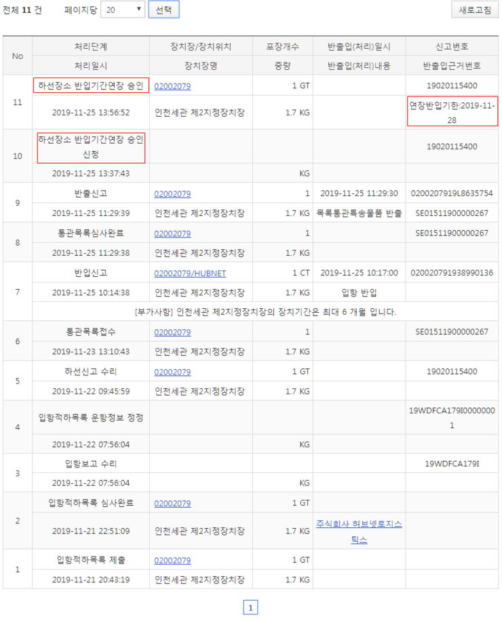Select 하선장소 반입기간연장 승인 신청 cell
The height and width of the screenshot is (621, 502).
point(91,147)
